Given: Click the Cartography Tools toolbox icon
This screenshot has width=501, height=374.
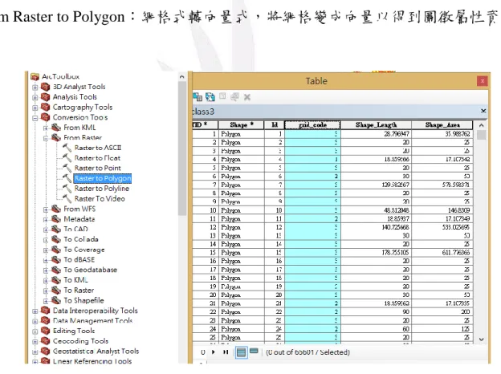Looking at the screenshot, I should coord(46,108).
